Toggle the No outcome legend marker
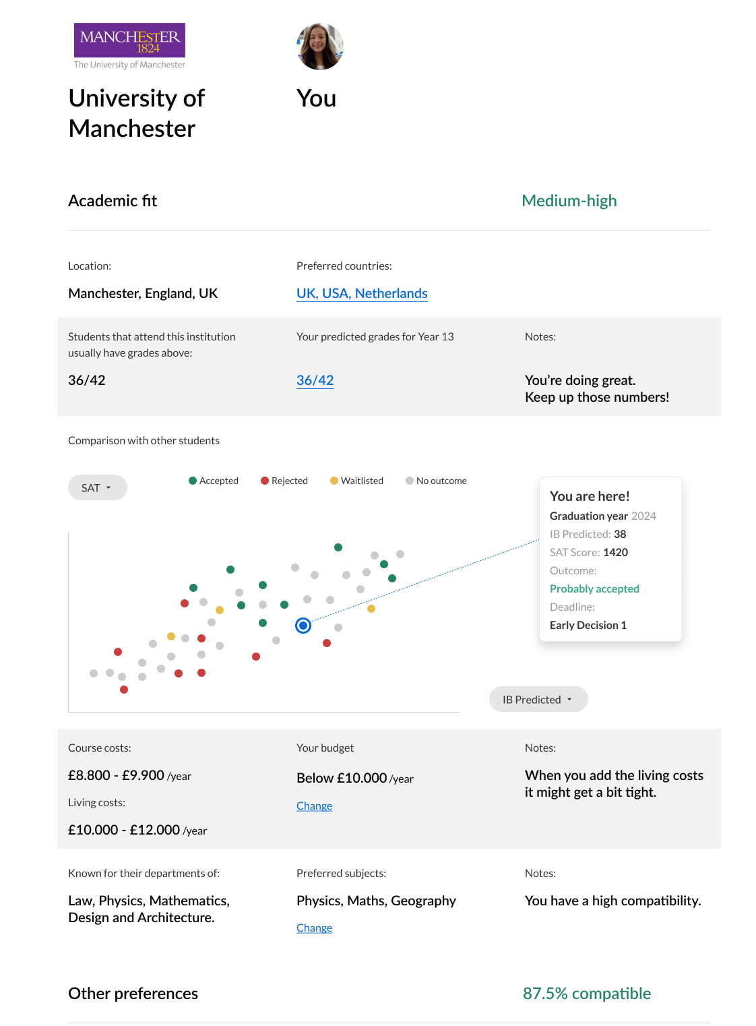756x1026 pixels. [x=410, y=481]
